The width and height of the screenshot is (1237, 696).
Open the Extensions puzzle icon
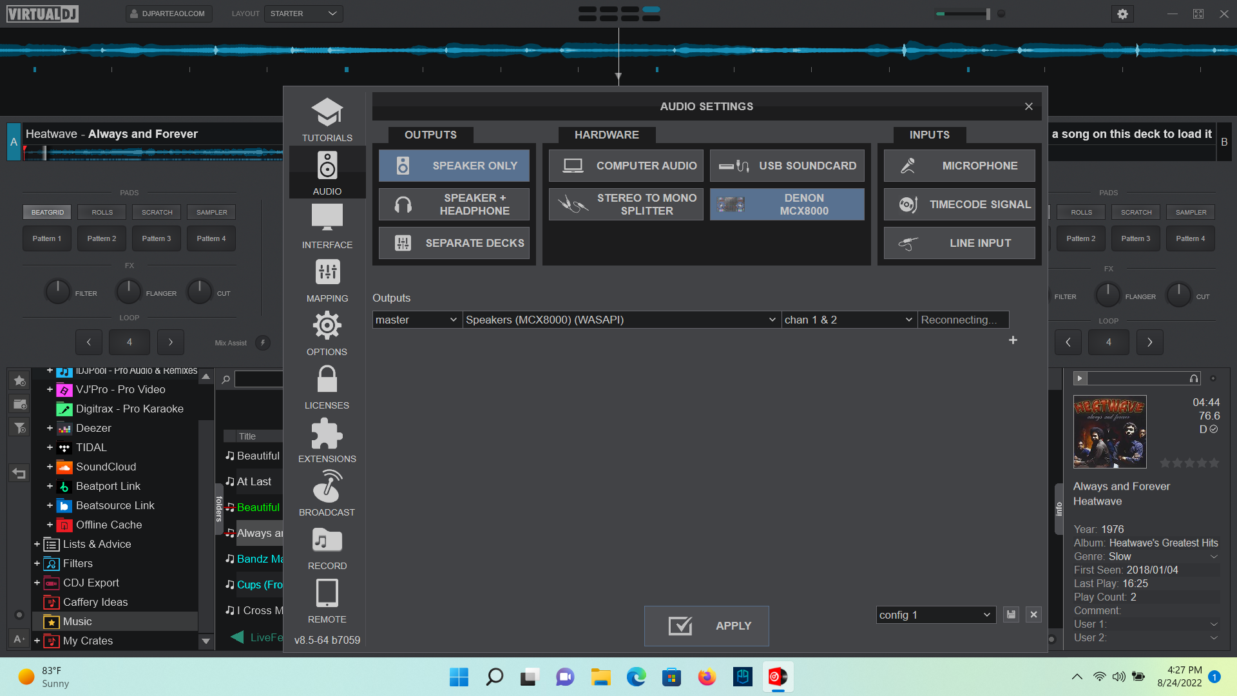(x=327, y=433)
